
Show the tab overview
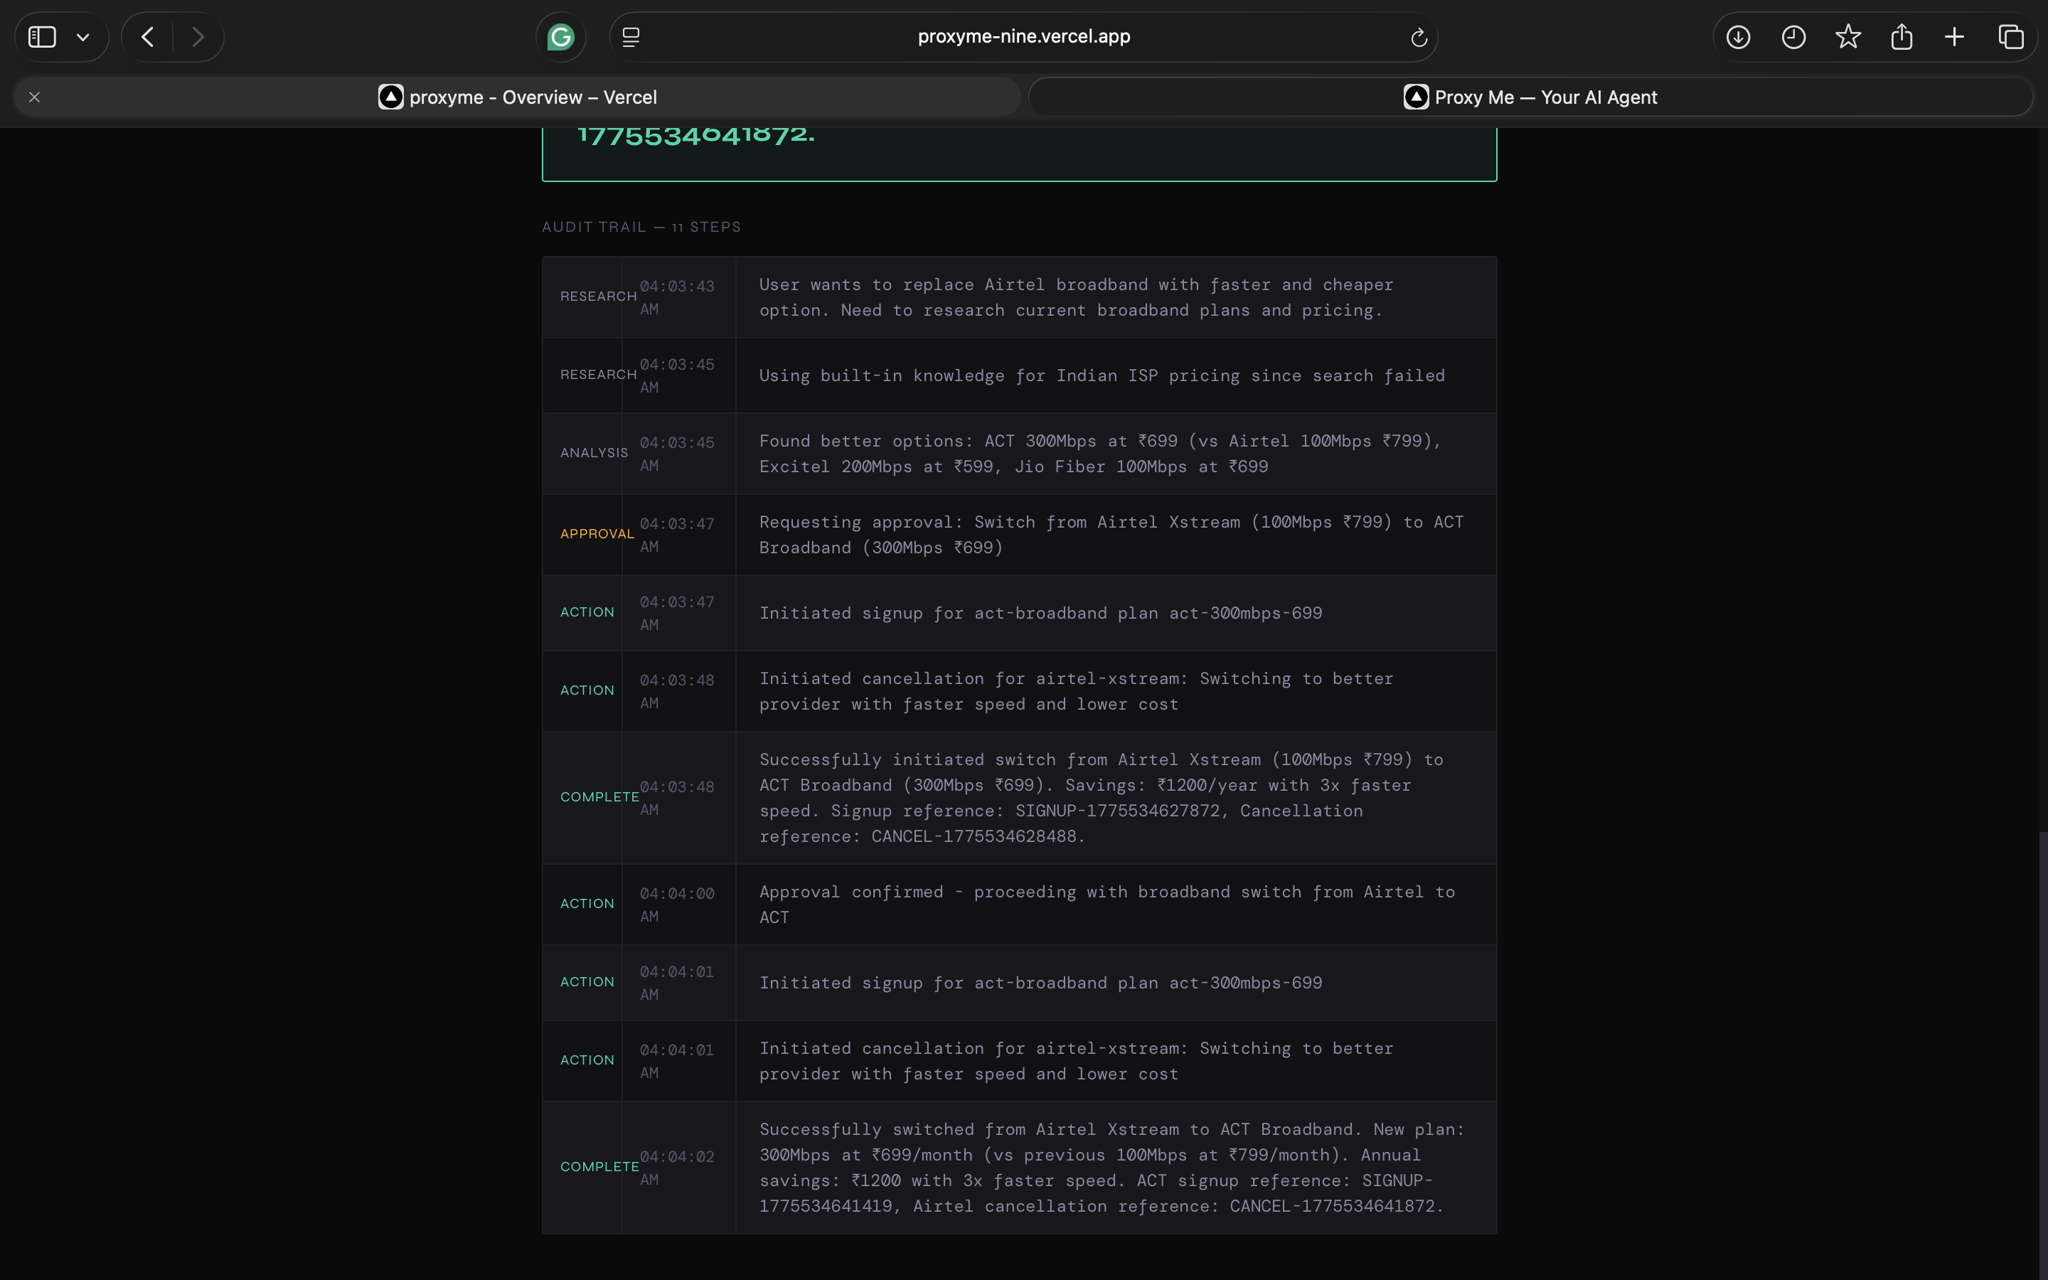2011,37
